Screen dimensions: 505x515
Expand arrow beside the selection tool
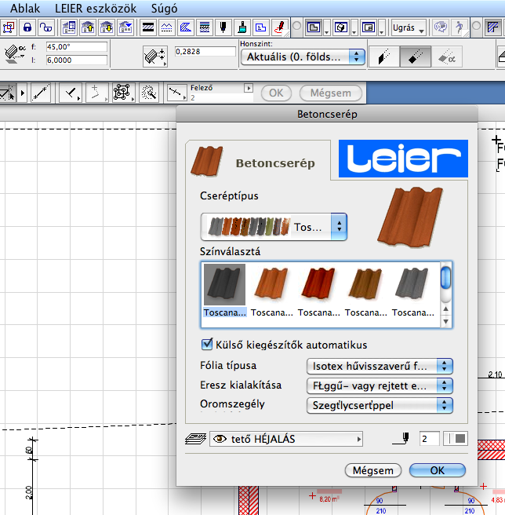pos(22,93)
